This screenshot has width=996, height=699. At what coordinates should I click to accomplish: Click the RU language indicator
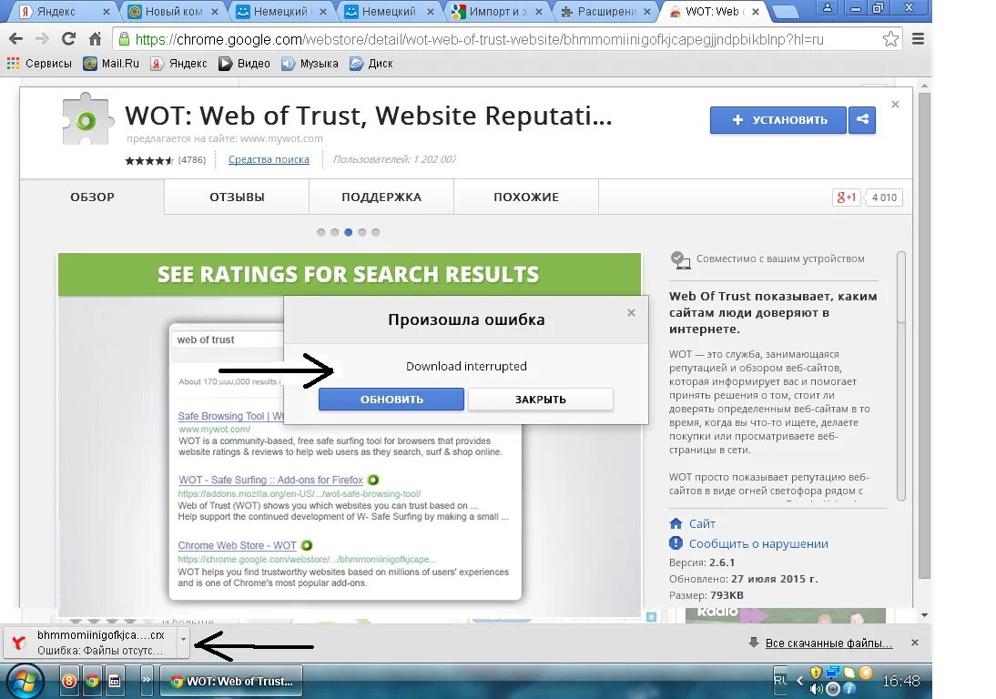(x=780, y=681)
